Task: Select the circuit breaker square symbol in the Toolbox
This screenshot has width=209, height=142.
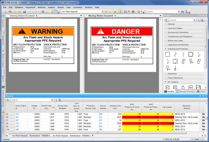Action: click(168, 54)
